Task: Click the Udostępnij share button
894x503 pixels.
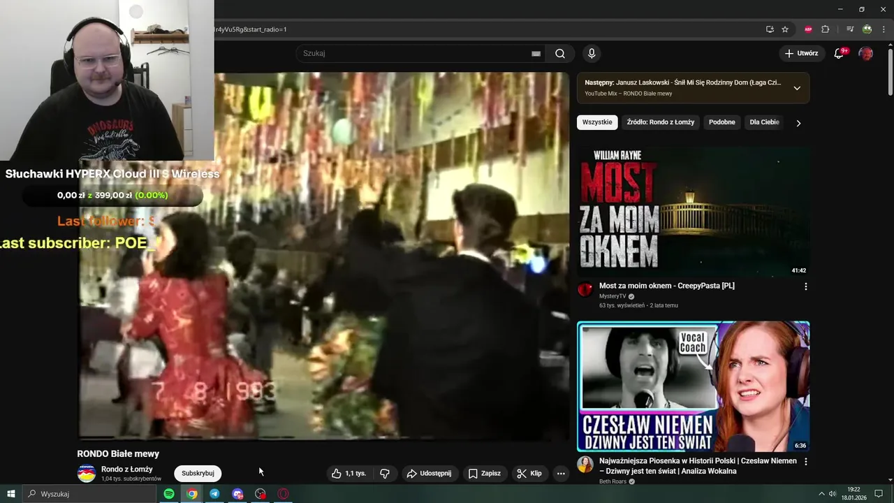Action: click(429, 473)
